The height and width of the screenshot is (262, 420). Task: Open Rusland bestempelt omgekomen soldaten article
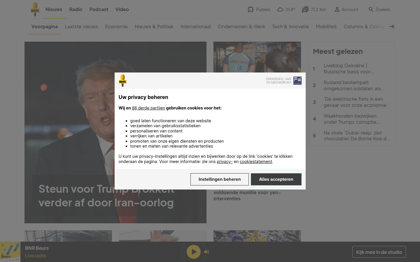(x=354, y=86)
